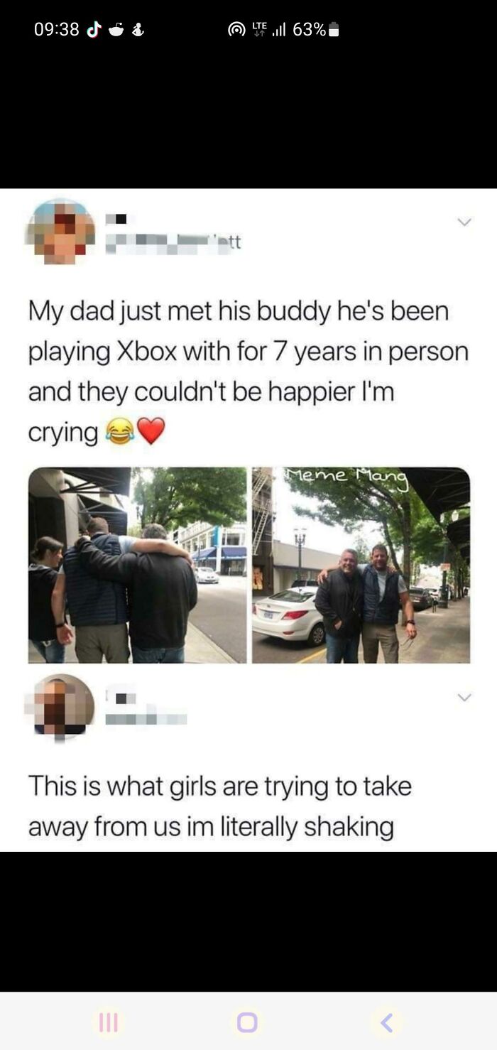This screenshot has height=1050, width=497.
Task: Tap the 09:38 clock in the status bar
Action: coord(57,30)
